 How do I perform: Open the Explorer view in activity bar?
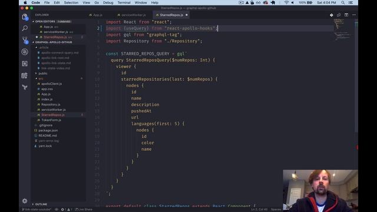pos(25,17)
